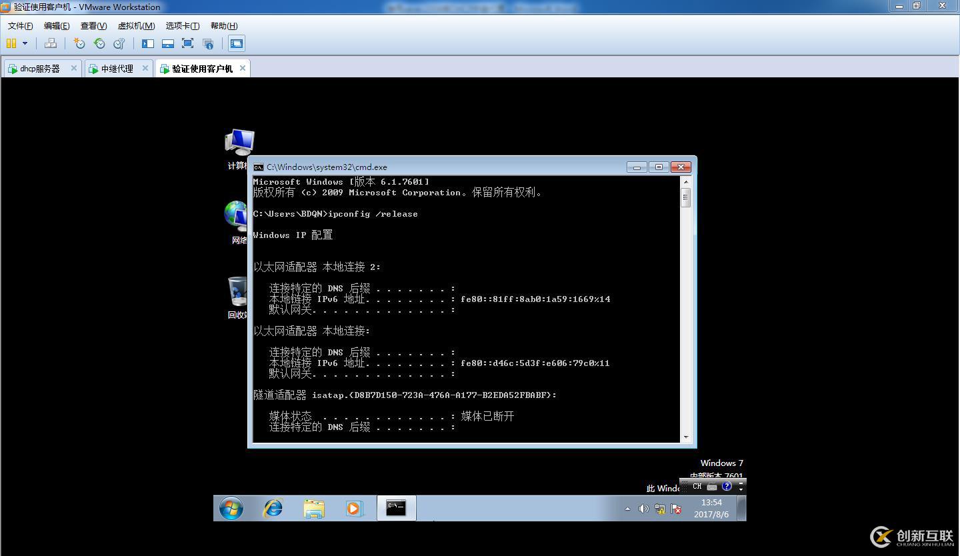Open the 编辑(E) menu
The image size is (960, 556).
tap(57, 25)
